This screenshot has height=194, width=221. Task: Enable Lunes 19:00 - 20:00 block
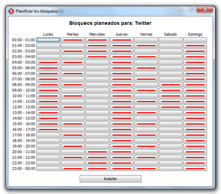[x=48, y=146]
